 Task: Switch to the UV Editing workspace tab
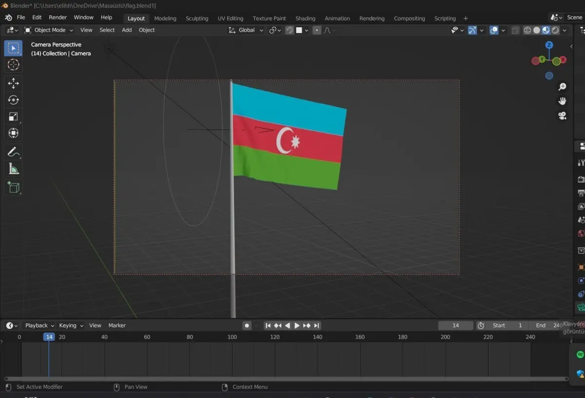click(x=231, y=18)
